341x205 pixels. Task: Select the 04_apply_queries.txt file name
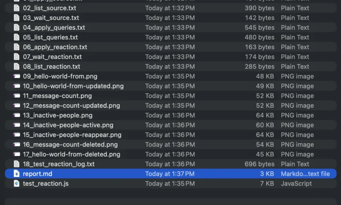54,27
